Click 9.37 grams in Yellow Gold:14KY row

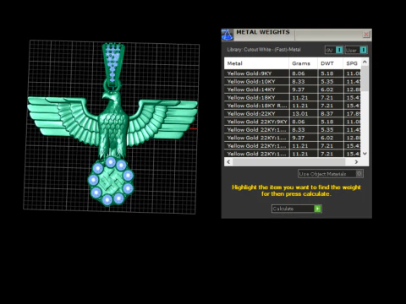(303, 90)
